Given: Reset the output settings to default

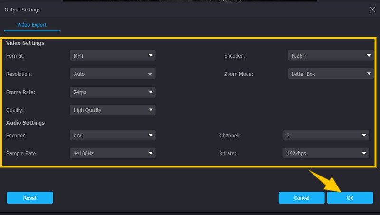Looking at the screenshot, I should pyautogui.click(x=29, y=198).
